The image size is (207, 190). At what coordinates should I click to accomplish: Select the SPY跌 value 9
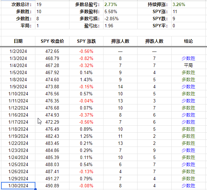(188, 19)
